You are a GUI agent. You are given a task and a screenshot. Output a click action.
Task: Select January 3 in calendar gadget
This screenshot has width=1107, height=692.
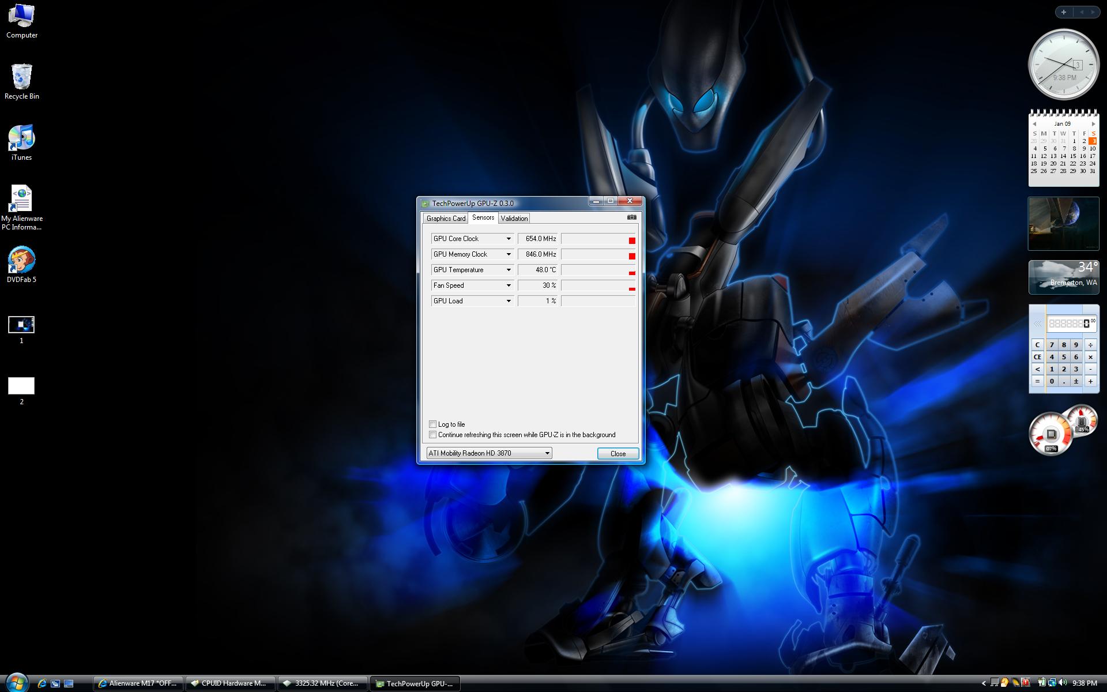tap(1093, 141)
